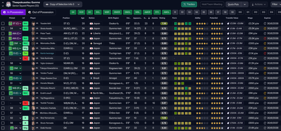
Task: Click the red Inj status icon for Yuto Kurimoto
Action: [x=25, y=58]
